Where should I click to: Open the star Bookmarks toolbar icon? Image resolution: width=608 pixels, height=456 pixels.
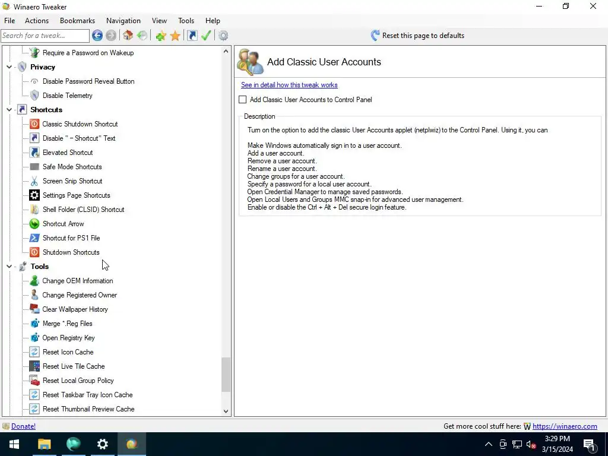175,36
